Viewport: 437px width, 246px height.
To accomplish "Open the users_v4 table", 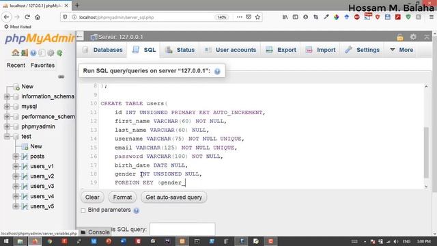I will (42, 196).
